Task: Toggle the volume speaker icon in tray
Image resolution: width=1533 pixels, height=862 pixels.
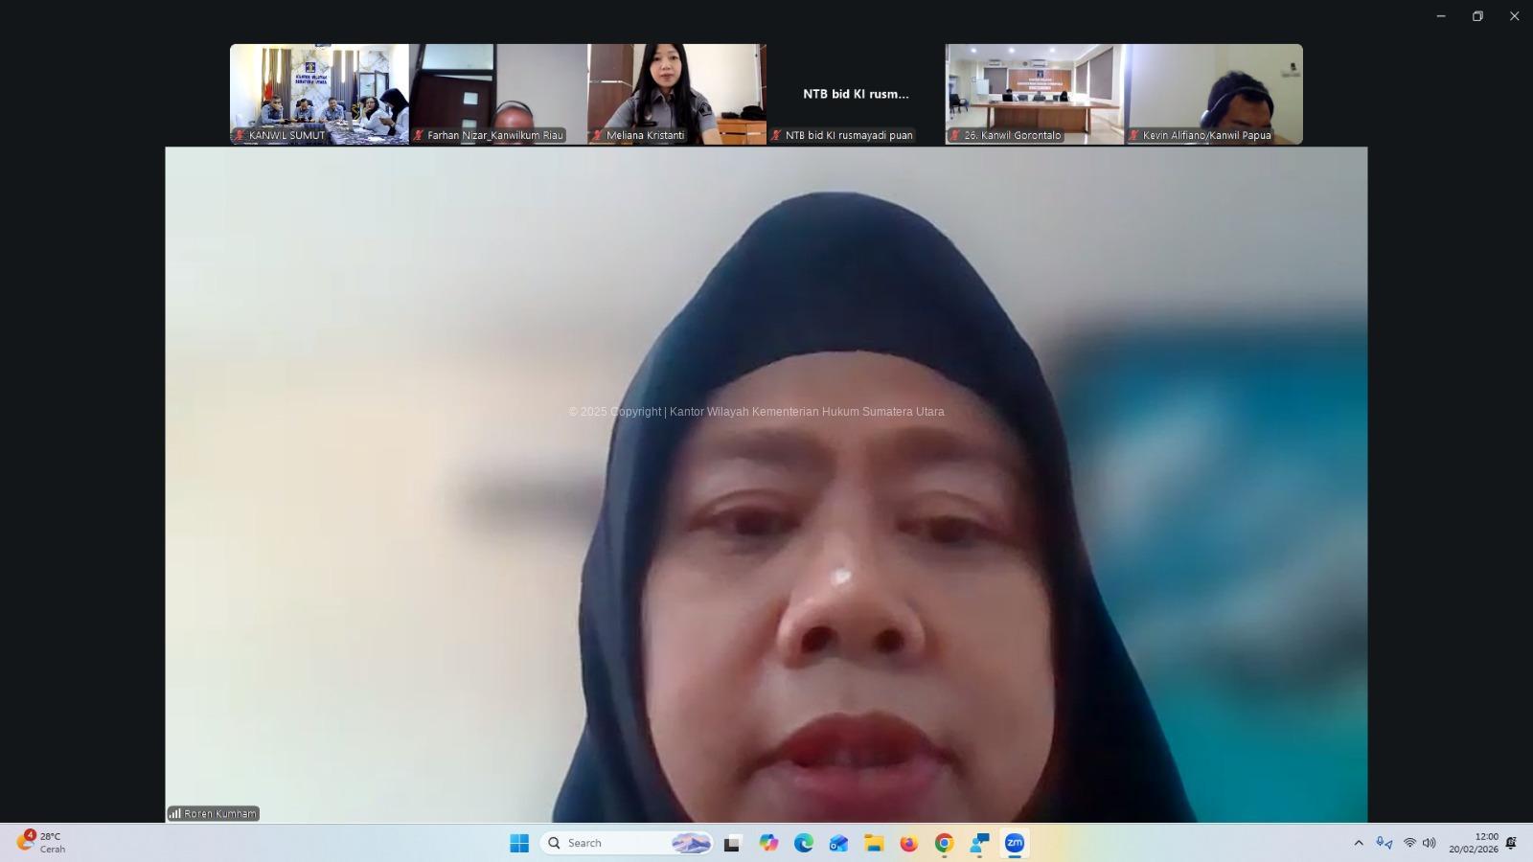Action: (1429, 843)
